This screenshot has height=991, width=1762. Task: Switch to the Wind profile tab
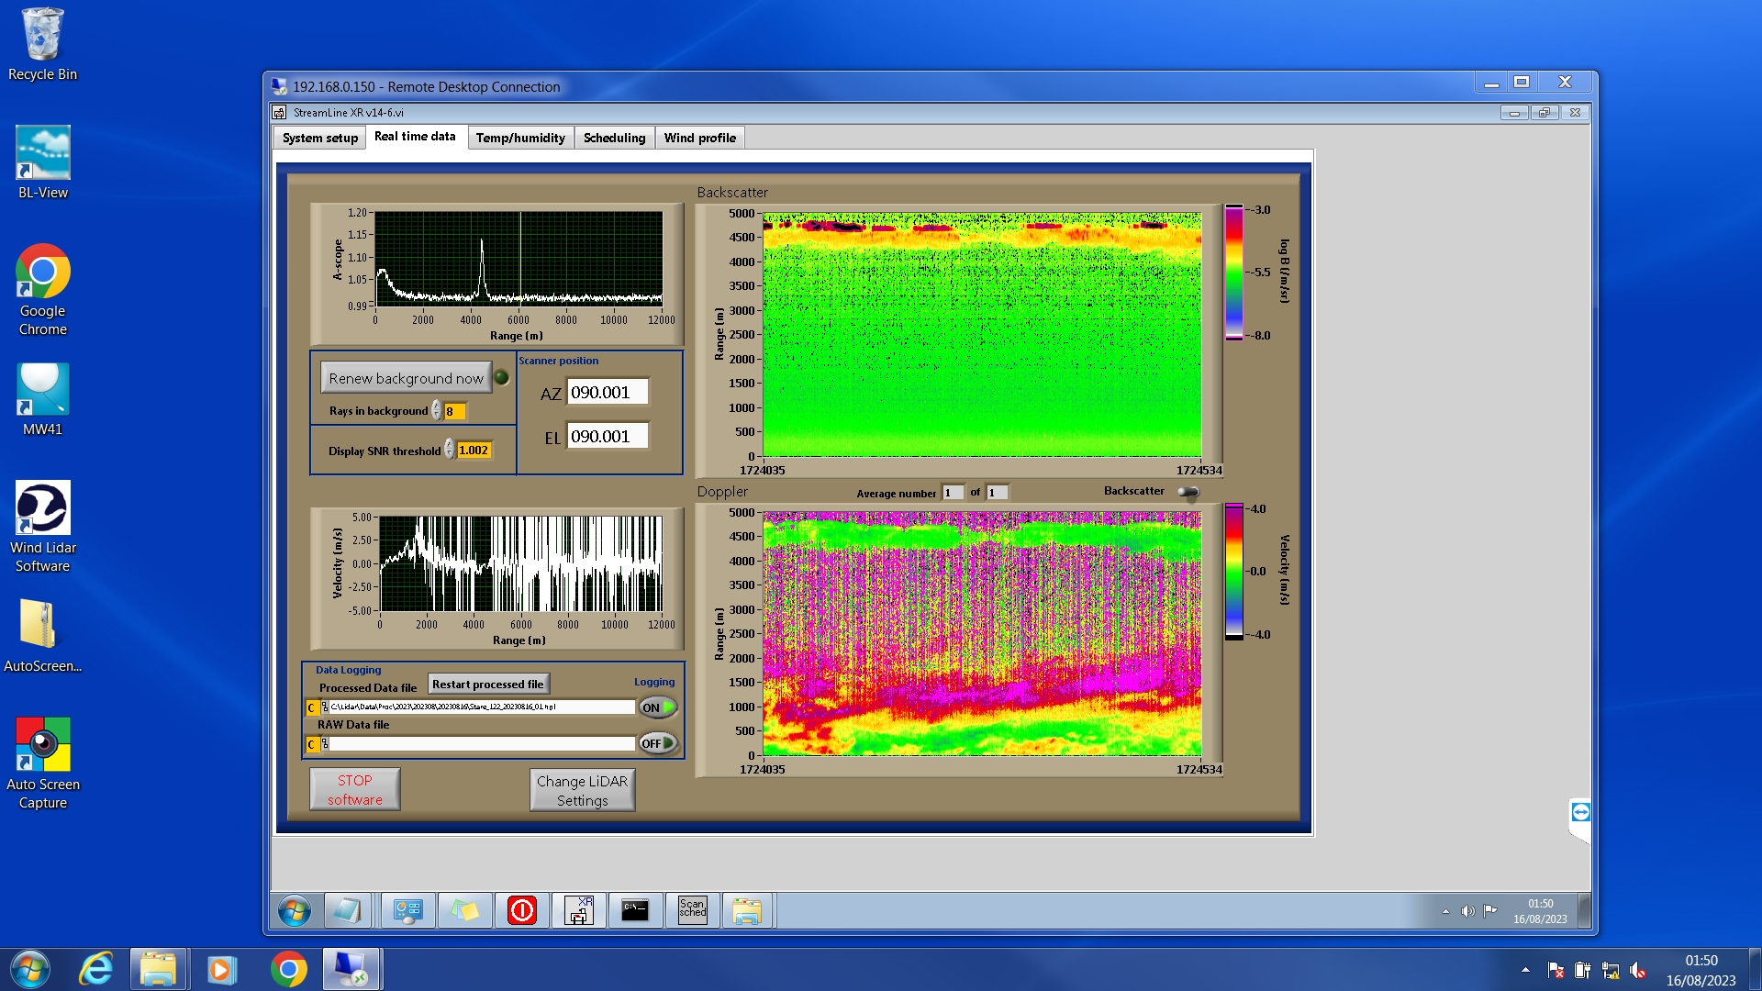[x=699, y=138]
